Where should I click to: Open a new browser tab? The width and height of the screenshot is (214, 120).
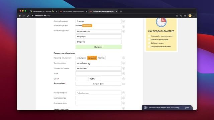(121, 11)
